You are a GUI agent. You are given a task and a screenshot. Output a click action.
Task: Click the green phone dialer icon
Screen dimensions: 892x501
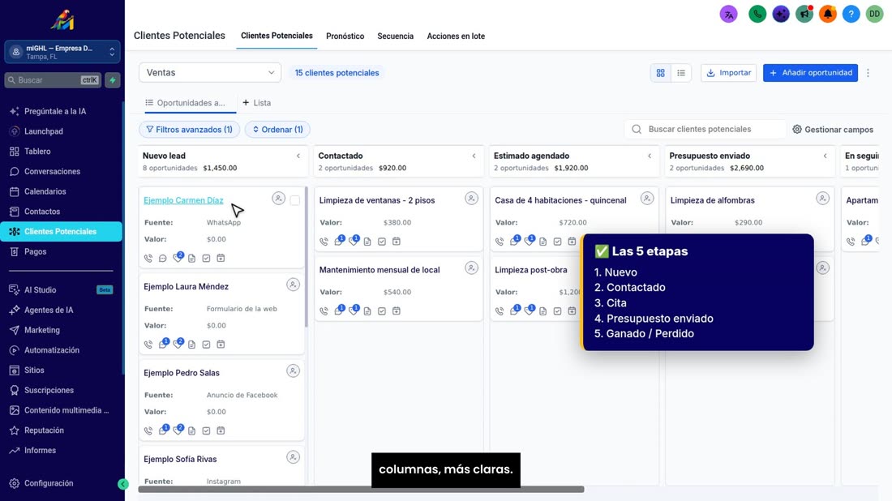[x=757, y=15]
